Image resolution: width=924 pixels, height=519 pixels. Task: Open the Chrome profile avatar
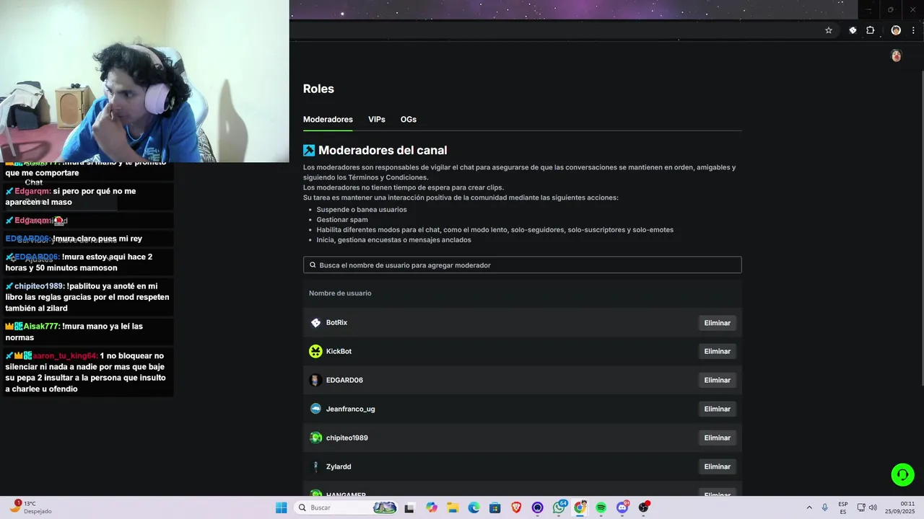pos(896,30)
